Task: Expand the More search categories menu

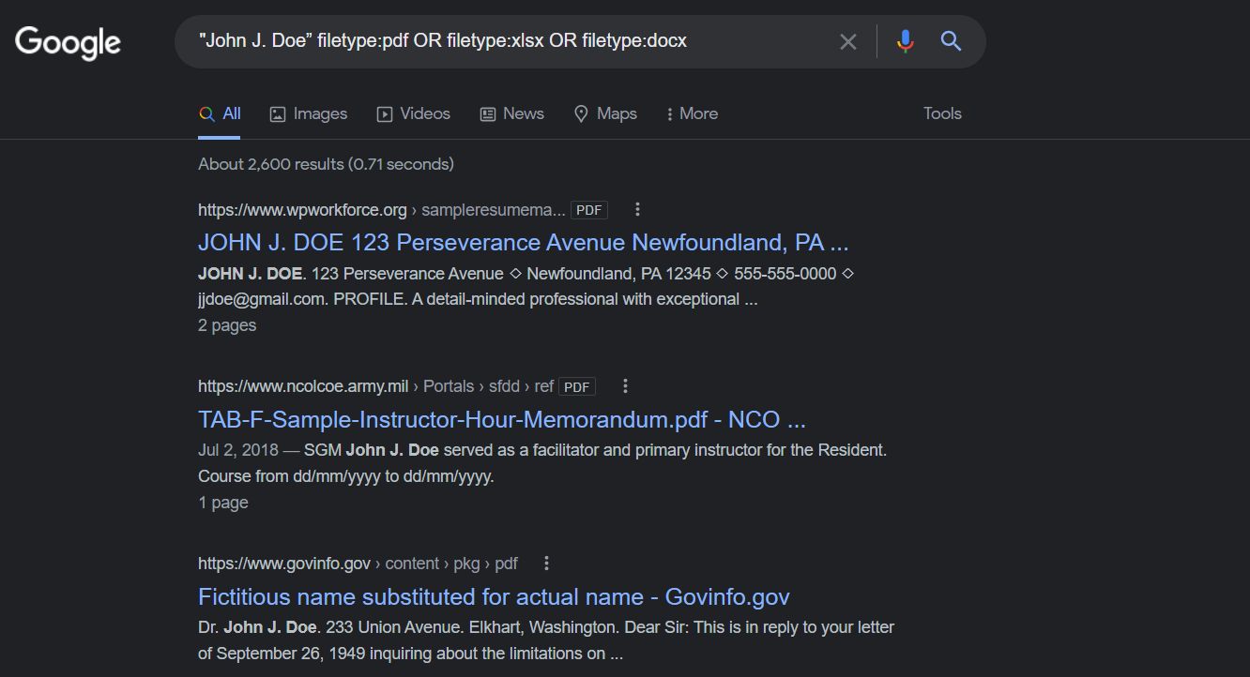Action: click(x=692, y=113)
